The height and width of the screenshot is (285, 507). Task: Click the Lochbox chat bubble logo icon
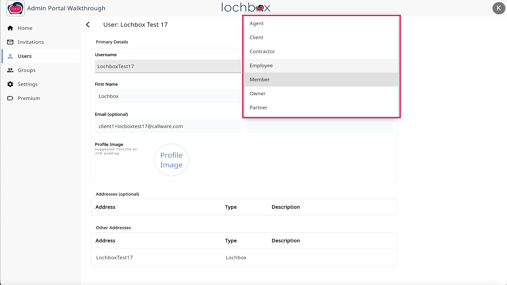click(15, 8)
